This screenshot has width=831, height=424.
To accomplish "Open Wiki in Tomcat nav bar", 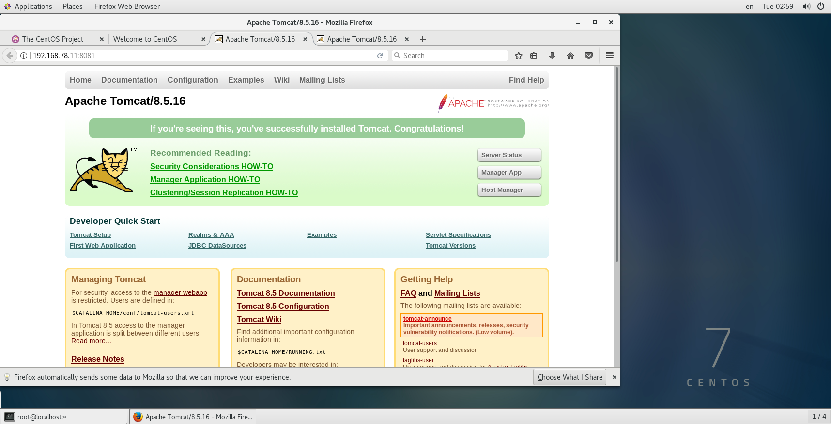I will click(282, 80).
